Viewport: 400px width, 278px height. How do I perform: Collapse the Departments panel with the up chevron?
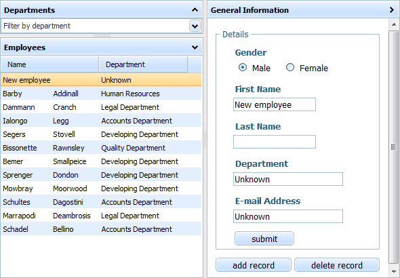[195, 10]
